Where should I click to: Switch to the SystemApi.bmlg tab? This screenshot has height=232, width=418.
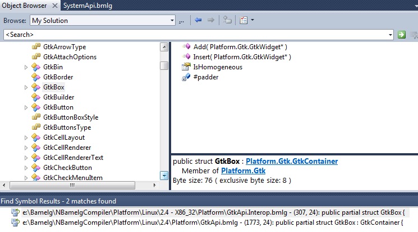(x=88, y=4)
